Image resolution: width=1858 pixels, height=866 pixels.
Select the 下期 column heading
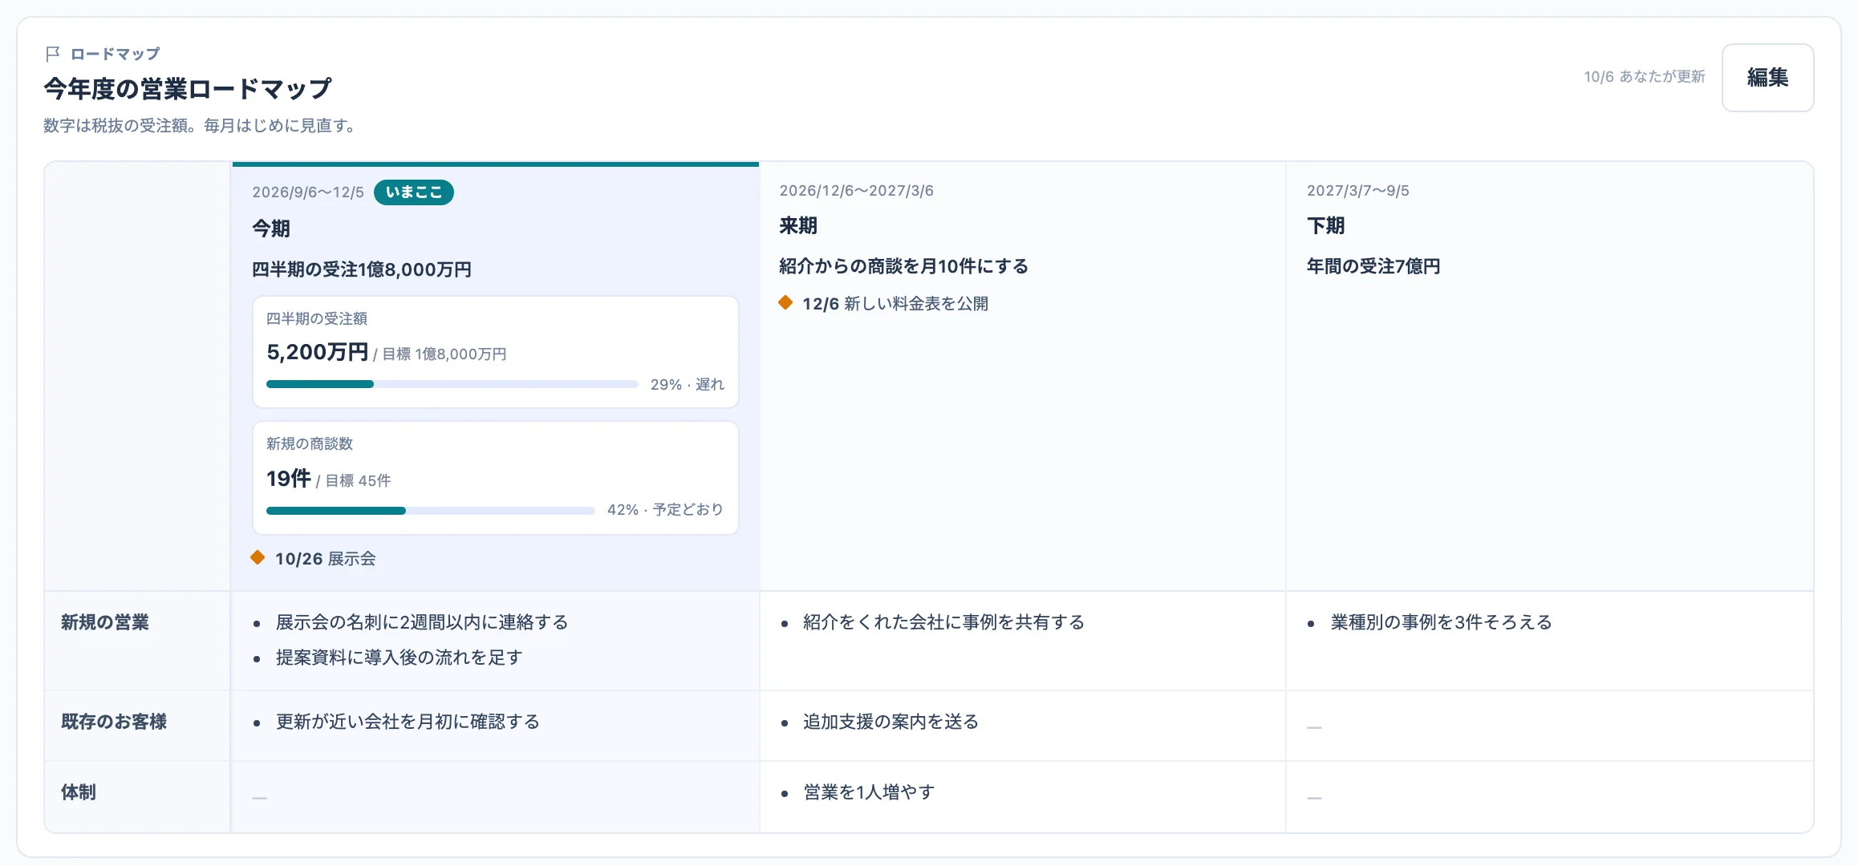coord(1325,226)
